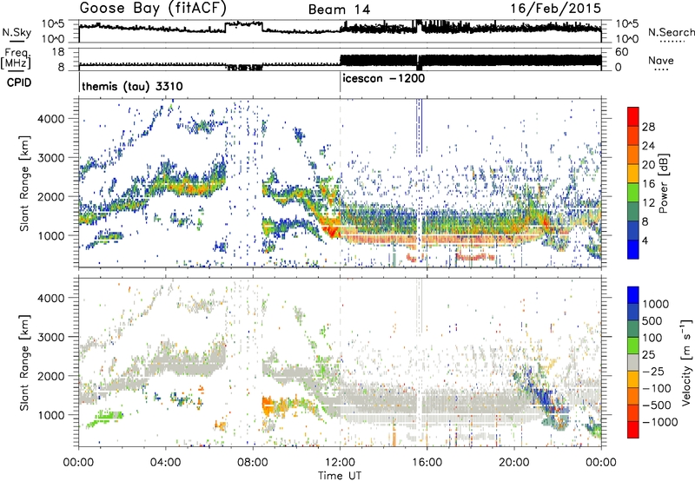Click the 'themis (tau) 3310' mode label
The image size is (695, 481).
pos(132,86)
